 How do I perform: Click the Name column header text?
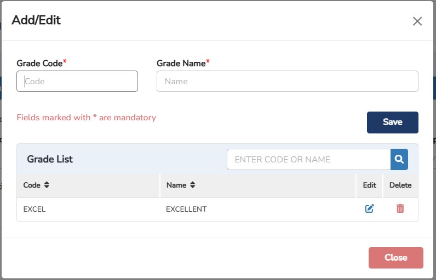[x=176, y=185]
